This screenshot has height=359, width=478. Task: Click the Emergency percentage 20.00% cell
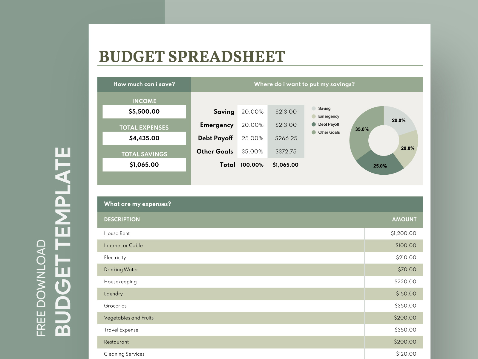click(252, 125)
